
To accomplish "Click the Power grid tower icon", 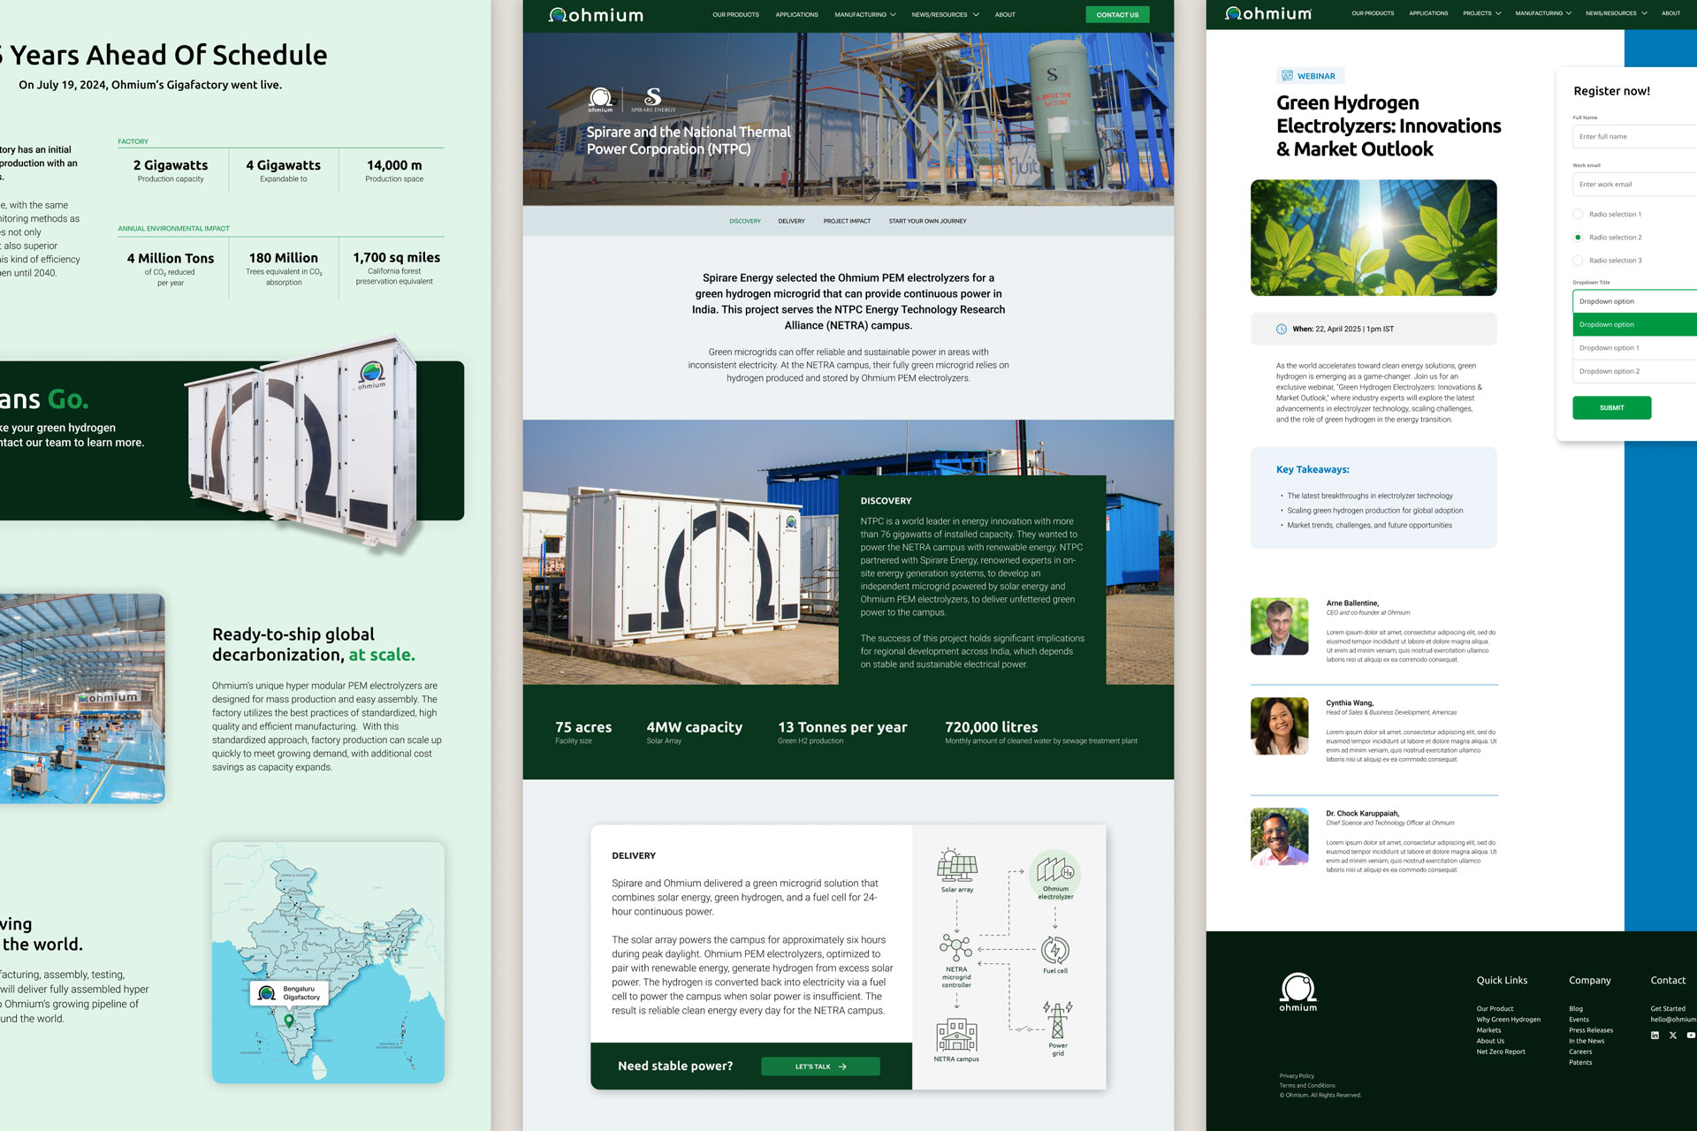I will coord(1058,1021).
